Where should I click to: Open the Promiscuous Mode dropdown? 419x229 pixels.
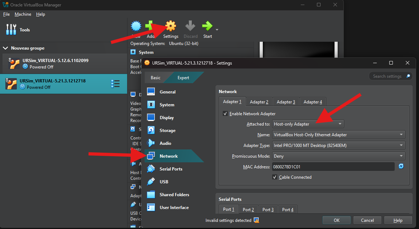click(x=338, y=156)
